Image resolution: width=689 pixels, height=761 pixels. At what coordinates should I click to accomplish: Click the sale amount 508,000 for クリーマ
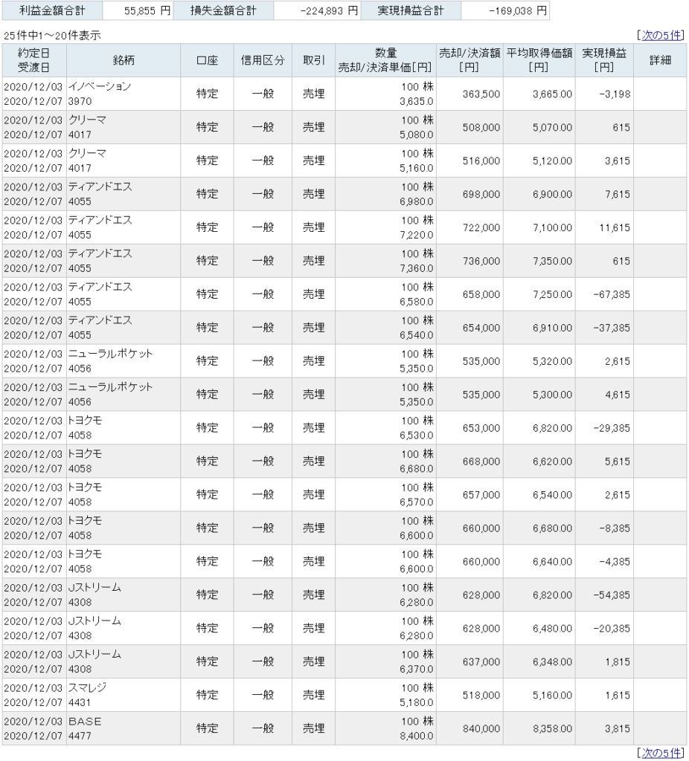(x=481, y=127)
